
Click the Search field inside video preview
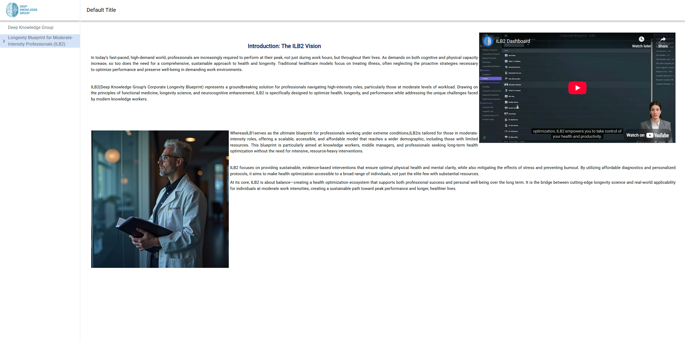(514, 45)
